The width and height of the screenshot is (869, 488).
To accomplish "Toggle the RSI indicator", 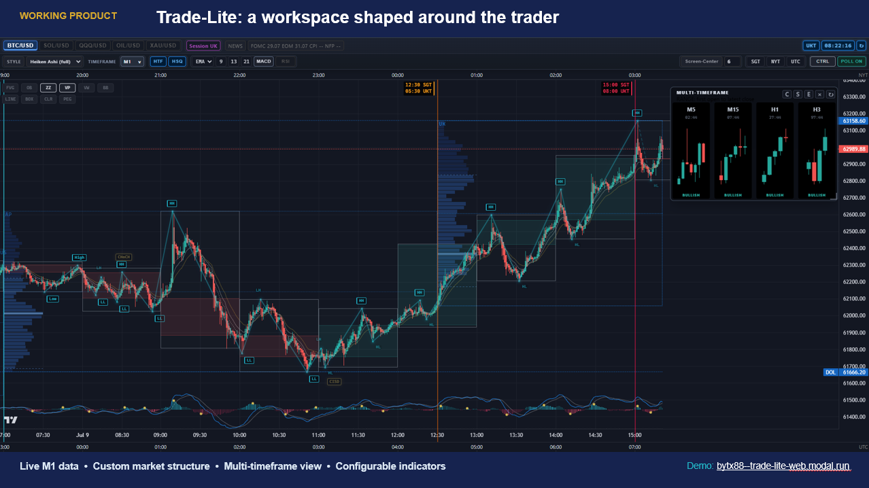I will tap(285, 61).
